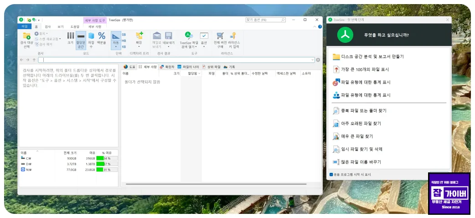Click the 메일로 보내기 envelope icon
The image size is (475, 218).
pos(157,36)
